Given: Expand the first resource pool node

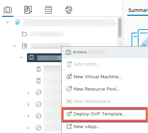Looking at the screenshot, I should pyautogui.click(x=28, y=93).
